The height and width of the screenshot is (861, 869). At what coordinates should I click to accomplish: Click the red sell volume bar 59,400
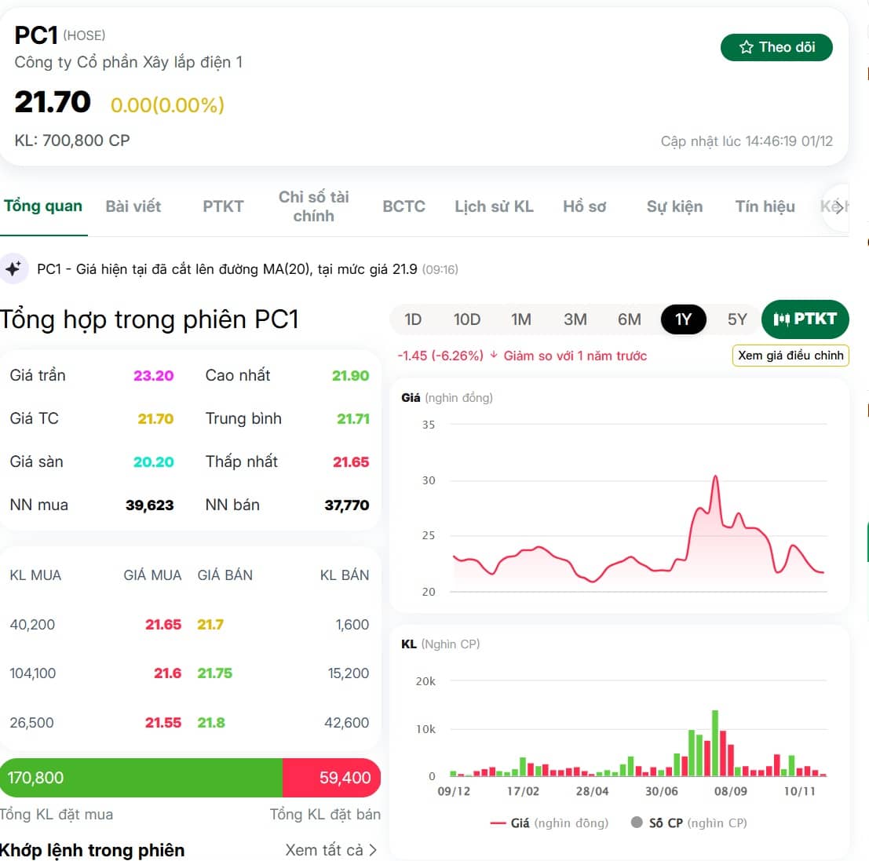click(331, 777)
